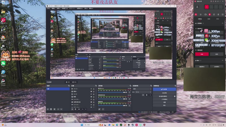
Task: Select the 场景 scene item
Action: pyautogui.click(x=58, y=89)
